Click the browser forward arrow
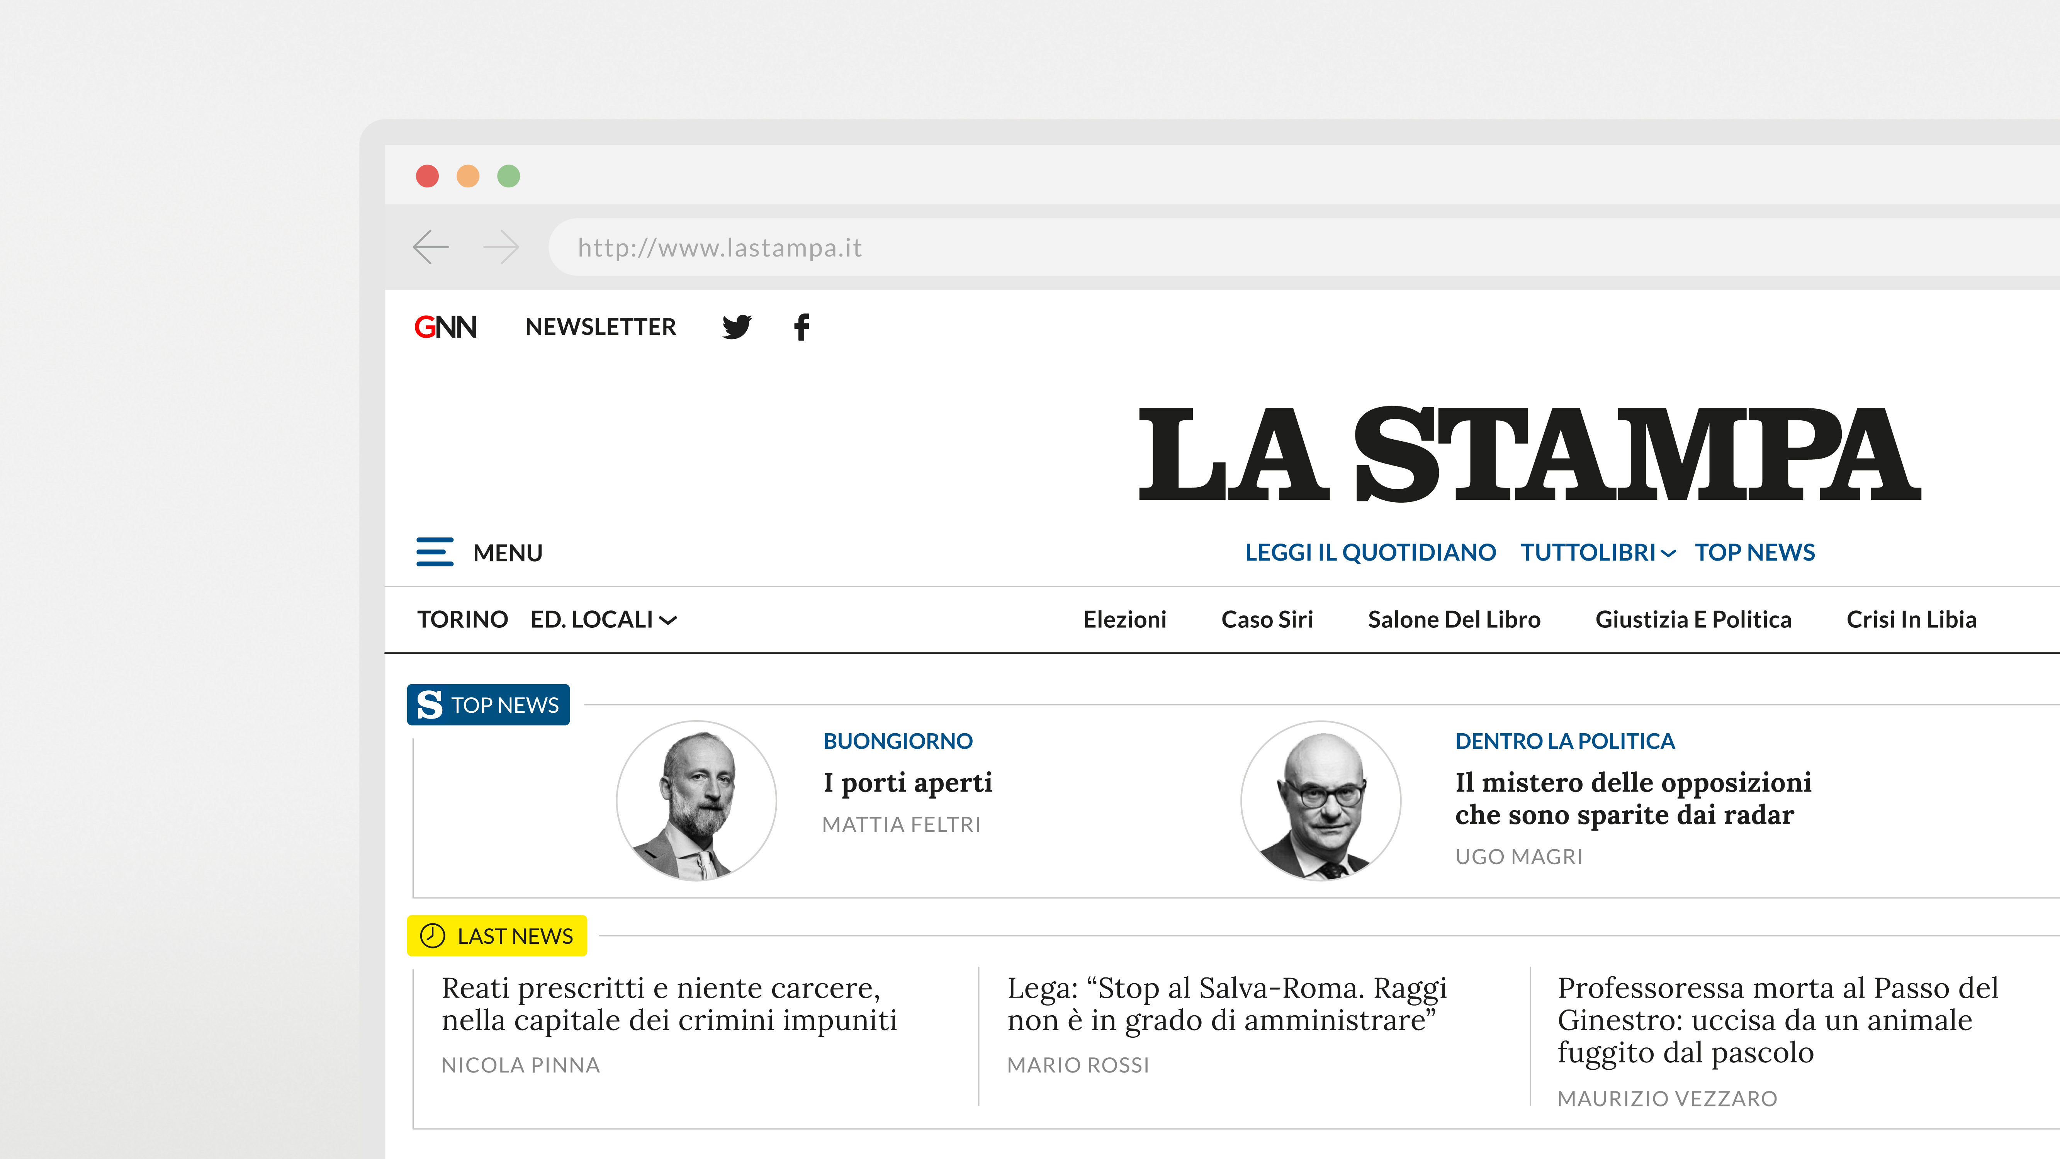 click(x=501, y=247)
